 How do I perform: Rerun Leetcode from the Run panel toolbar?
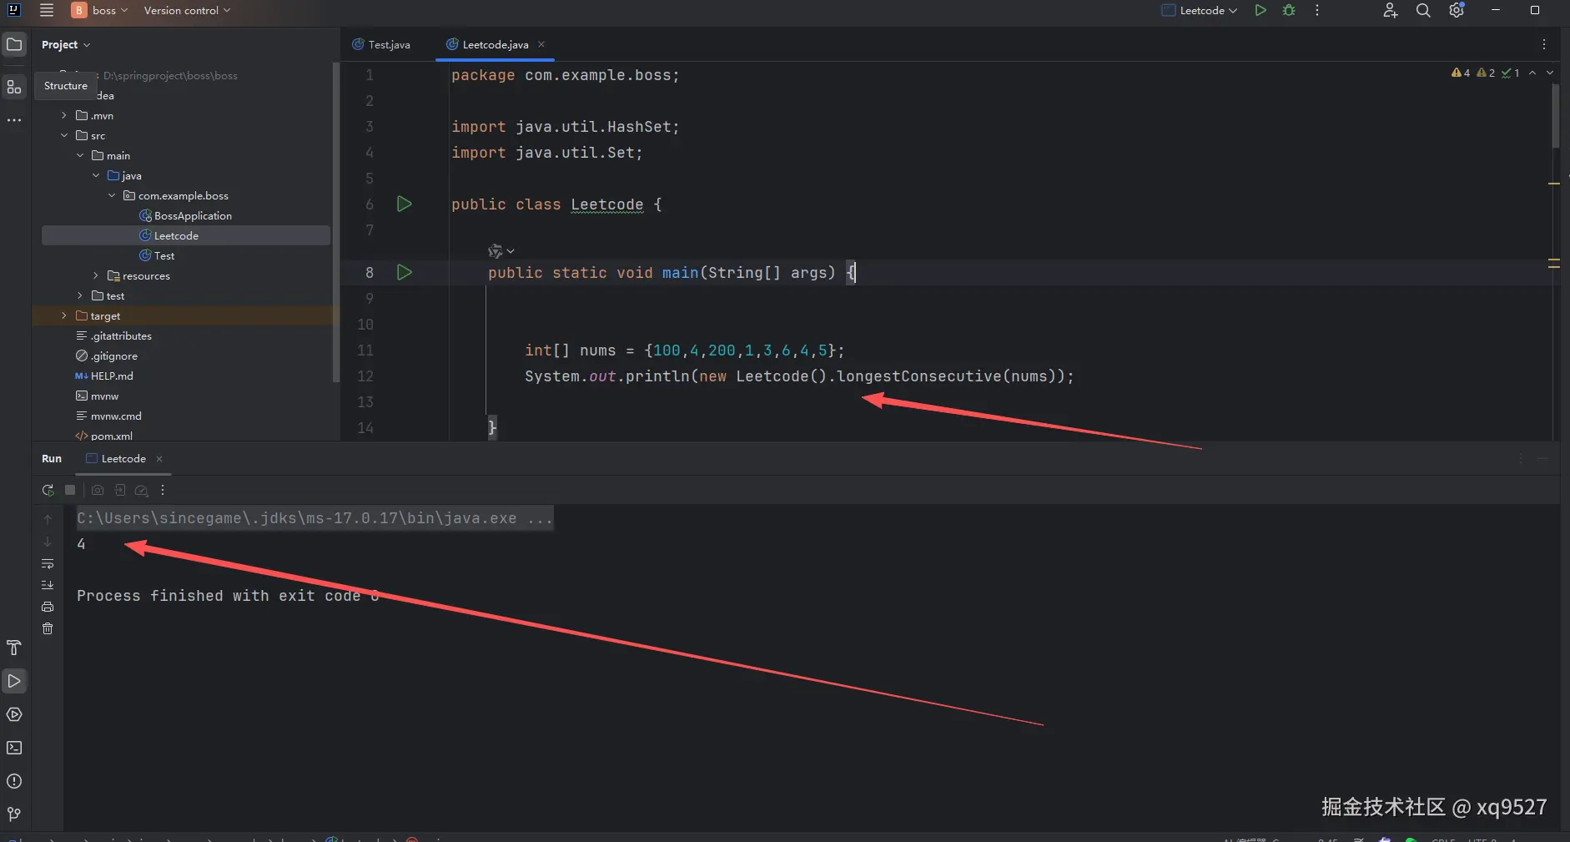point(48,490)
